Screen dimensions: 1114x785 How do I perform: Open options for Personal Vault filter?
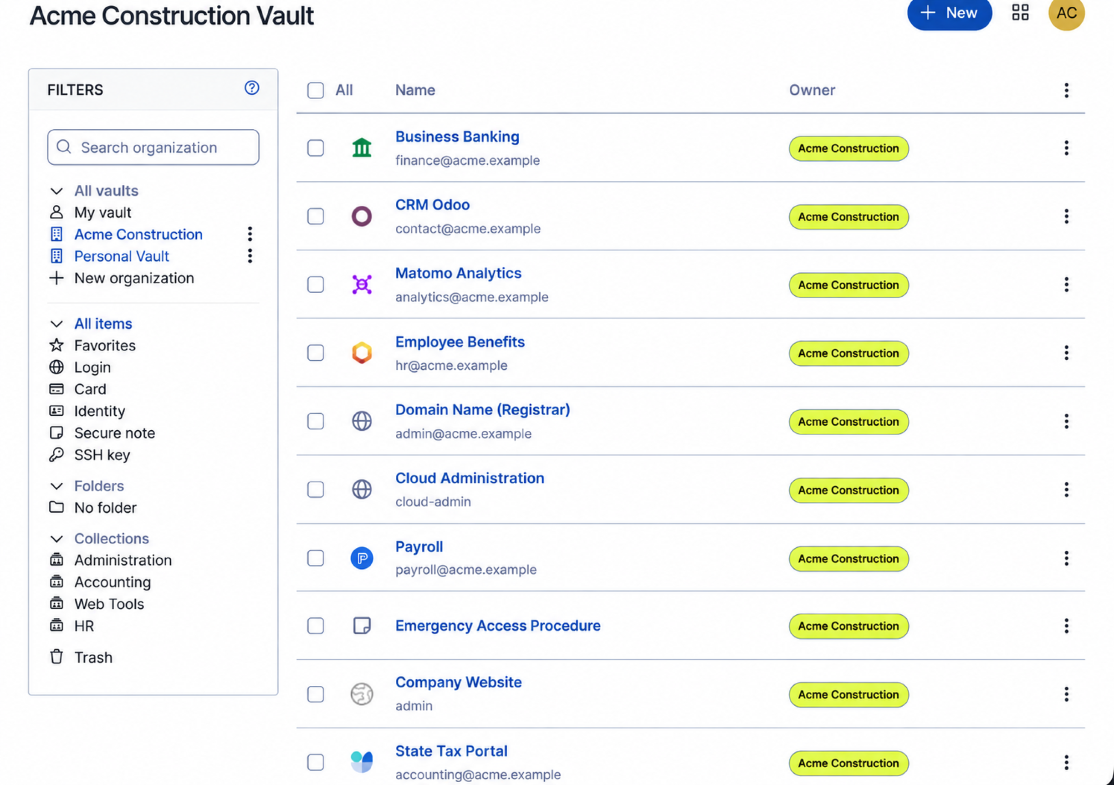point(250,256)
